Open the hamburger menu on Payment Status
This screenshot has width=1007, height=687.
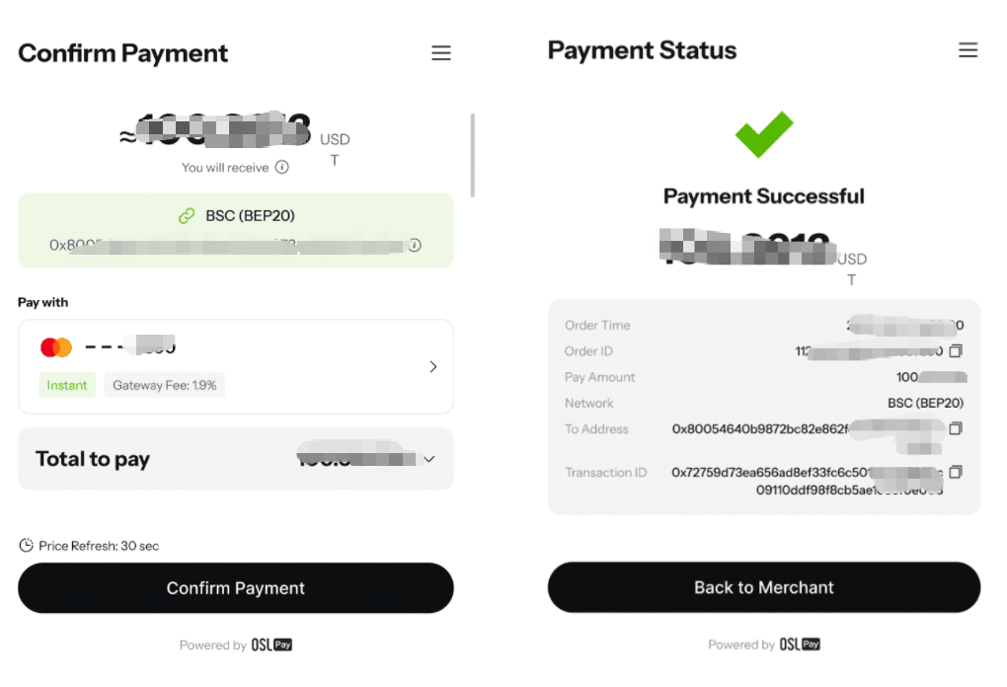click(x=968, y=50)
